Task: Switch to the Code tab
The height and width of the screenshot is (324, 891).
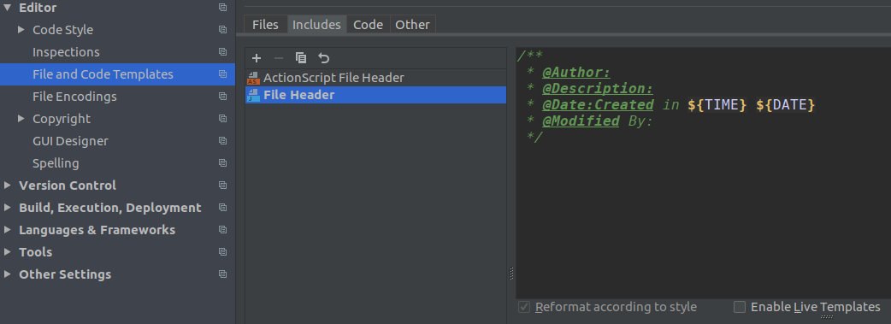Action: 369,25
